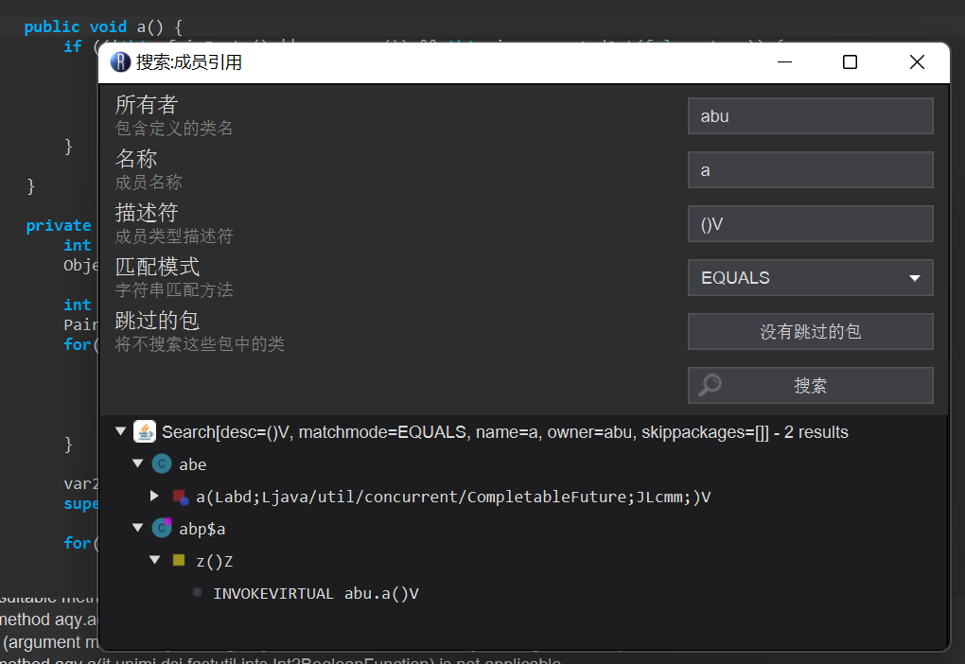
Task: Collapse the Search results root node
Action: pyautogui.click(x=120, y=431)
